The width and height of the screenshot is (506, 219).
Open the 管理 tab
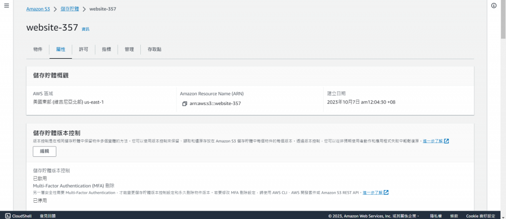(129, 50)
